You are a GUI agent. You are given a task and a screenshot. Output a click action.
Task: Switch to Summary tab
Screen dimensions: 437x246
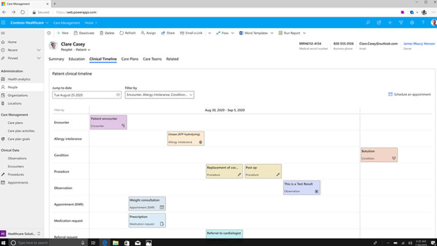pyautogui.click(x=56, y=59)
